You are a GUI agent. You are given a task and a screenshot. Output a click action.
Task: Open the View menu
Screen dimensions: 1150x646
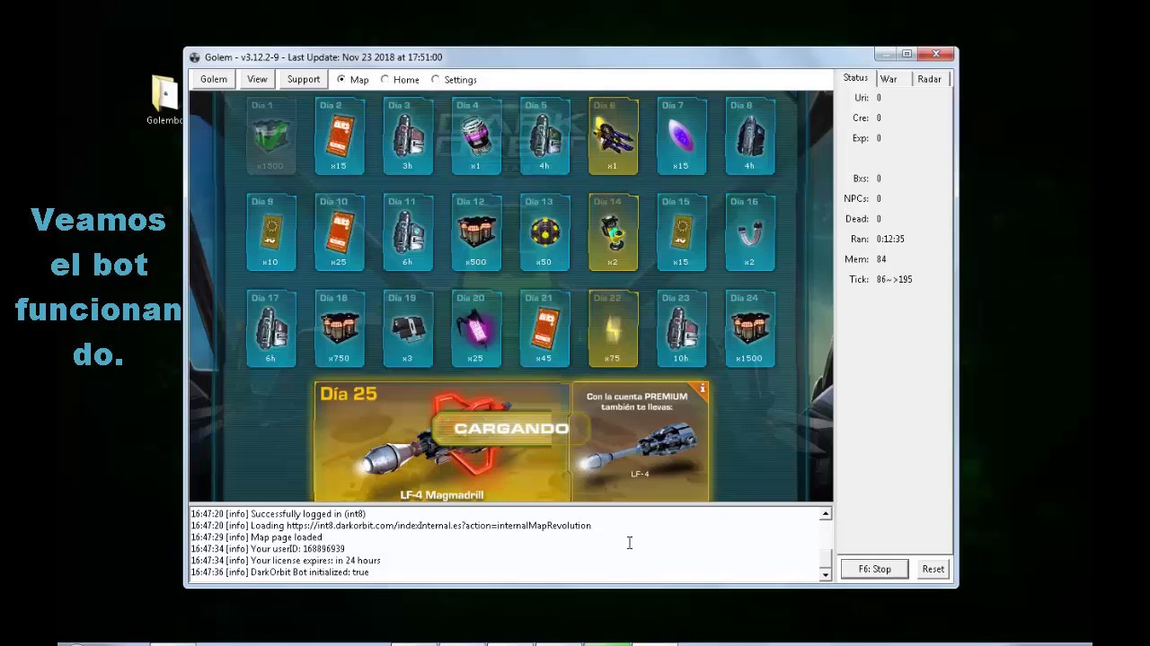tap(257, 79)
